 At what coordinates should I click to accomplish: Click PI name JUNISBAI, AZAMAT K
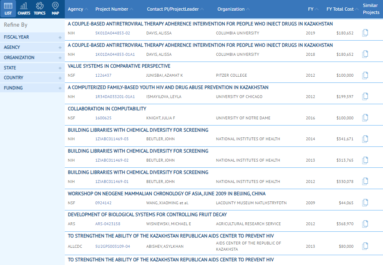[x=164, y=75]
